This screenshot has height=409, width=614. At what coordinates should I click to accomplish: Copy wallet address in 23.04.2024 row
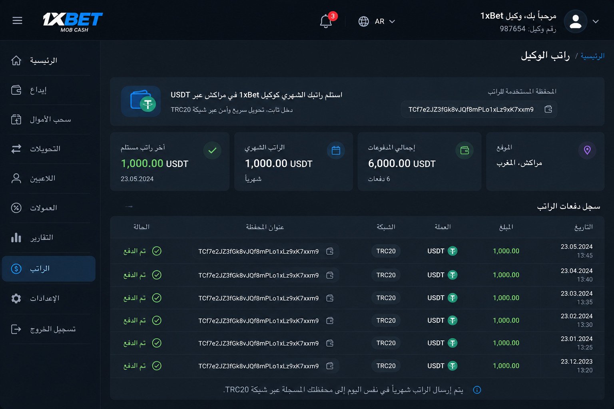(330, 275)
